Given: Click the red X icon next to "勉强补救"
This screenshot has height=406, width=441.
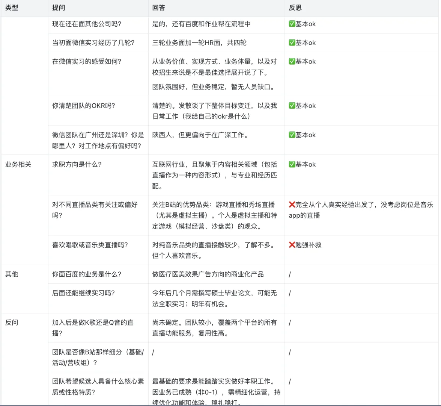Looking at the screenshot, I should click(x=292, y=245).
